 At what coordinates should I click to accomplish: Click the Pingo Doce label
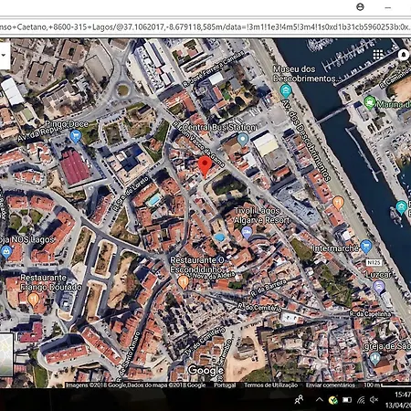(67, 124)
